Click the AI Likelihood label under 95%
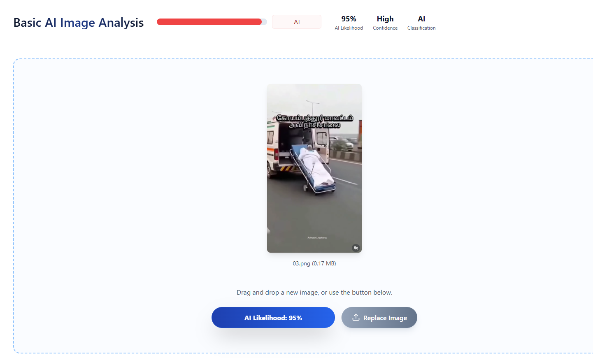This screenshot has width=593, height=358. click(349, 28)
